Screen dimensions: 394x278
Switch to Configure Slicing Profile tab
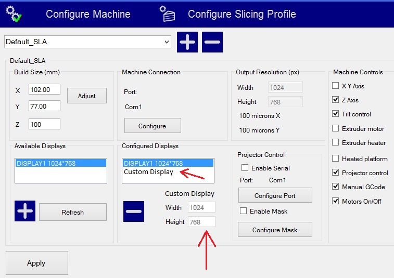point(242,14)
